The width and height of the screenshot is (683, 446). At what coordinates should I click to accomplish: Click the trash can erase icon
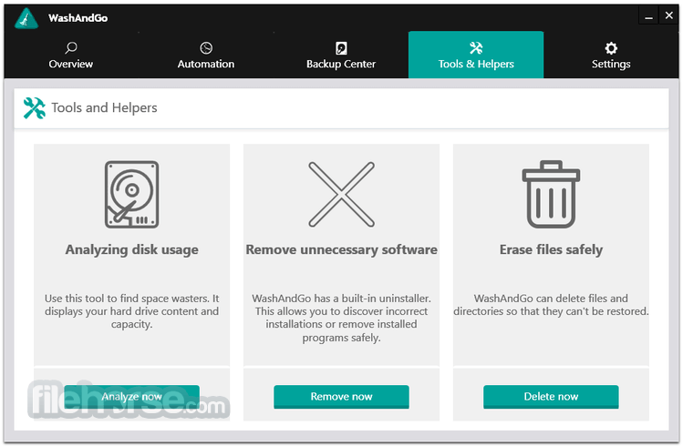(551, 194)
